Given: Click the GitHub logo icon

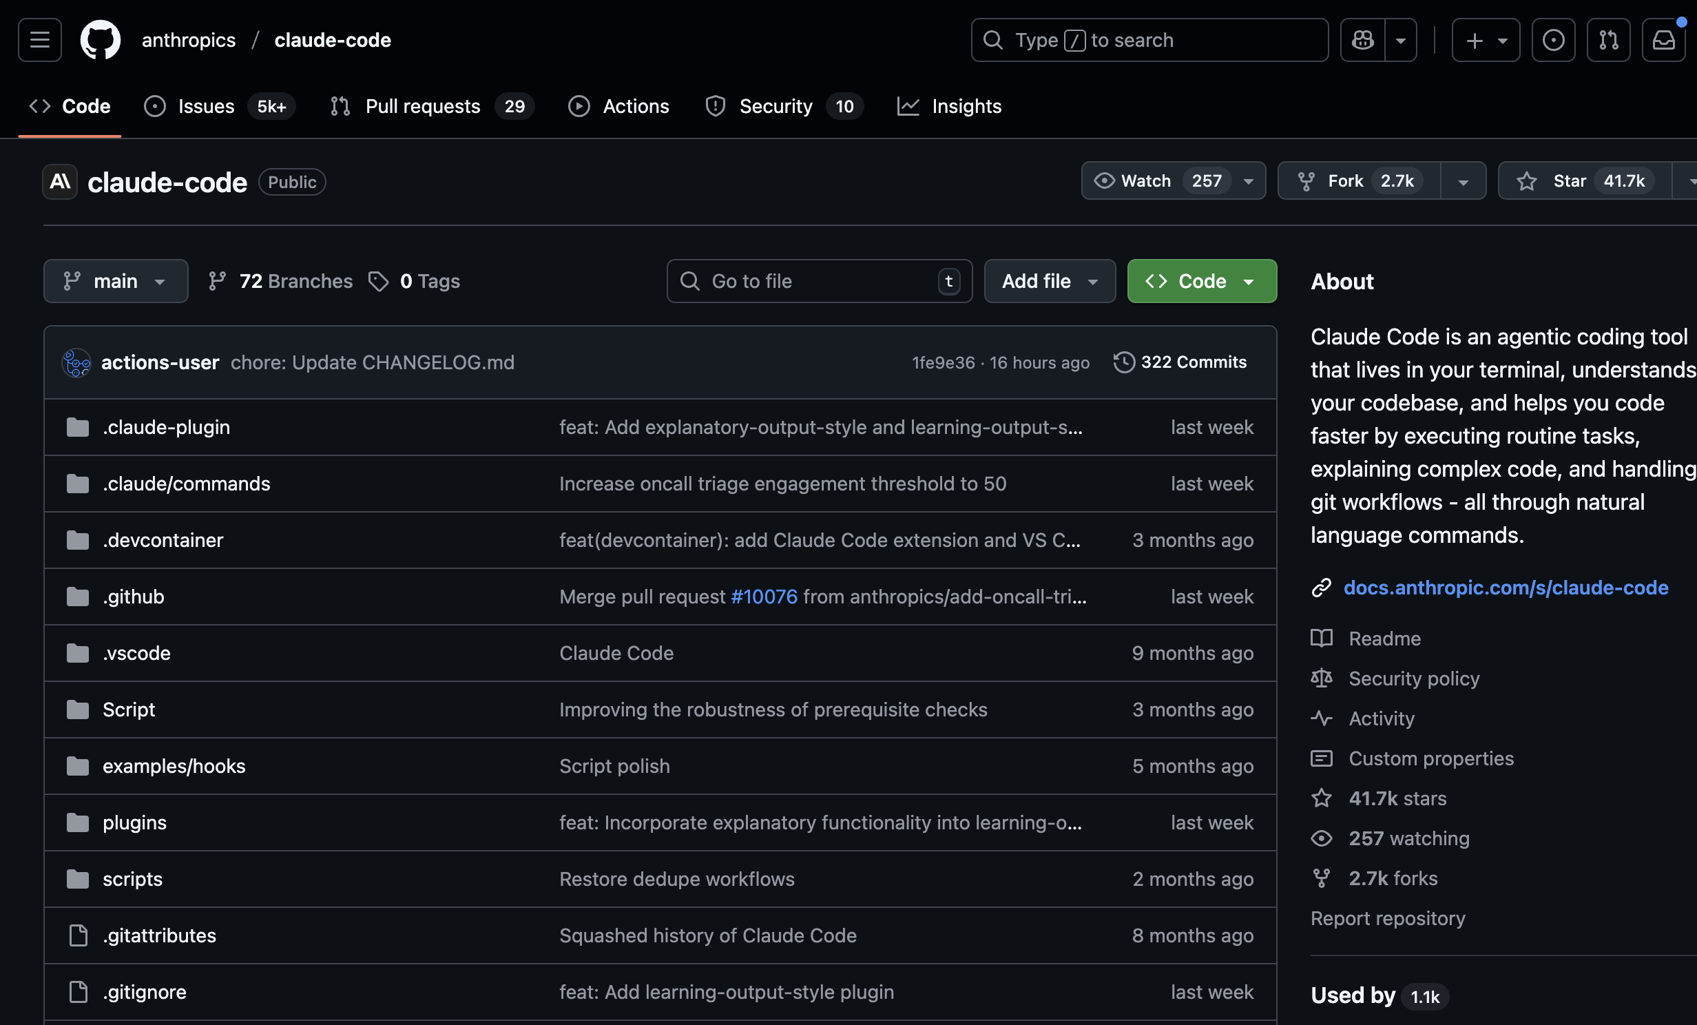Looking at the screenshot, I should tap(101, 40).
